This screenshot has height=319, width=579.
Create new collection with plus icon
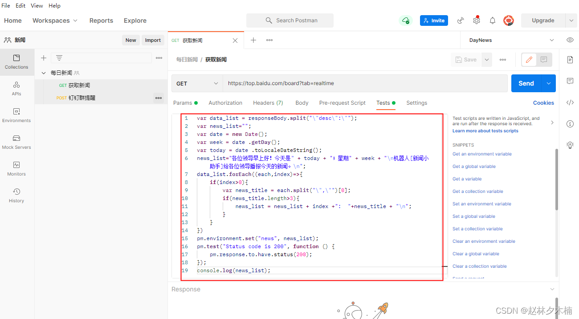[x=44, y=58]
